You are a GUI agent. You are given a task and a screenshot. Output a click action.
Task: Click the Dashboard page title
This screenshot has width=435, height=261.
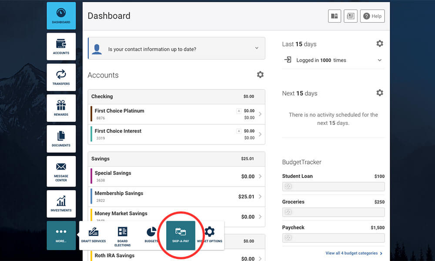pos(109,16)
